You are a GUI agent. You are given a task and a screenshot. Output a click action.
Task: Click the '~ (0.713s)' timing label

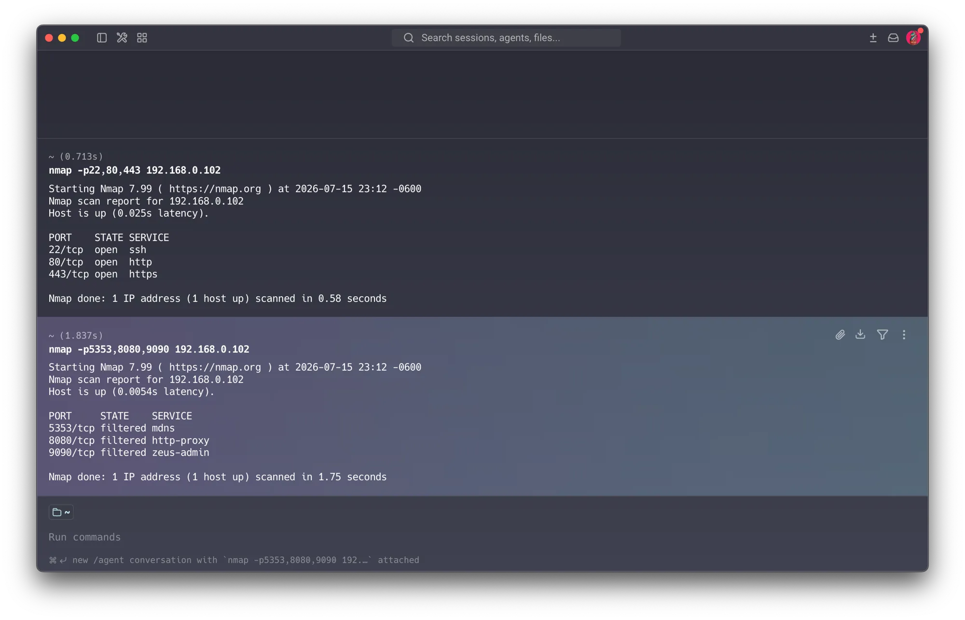point(76,156)
